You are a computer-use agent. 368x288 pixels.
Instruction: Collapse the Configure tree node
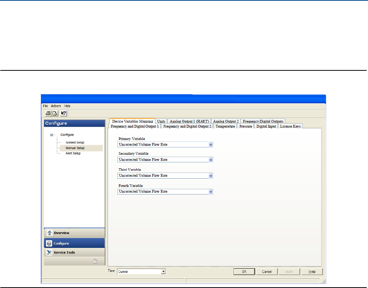coord(52,135)
